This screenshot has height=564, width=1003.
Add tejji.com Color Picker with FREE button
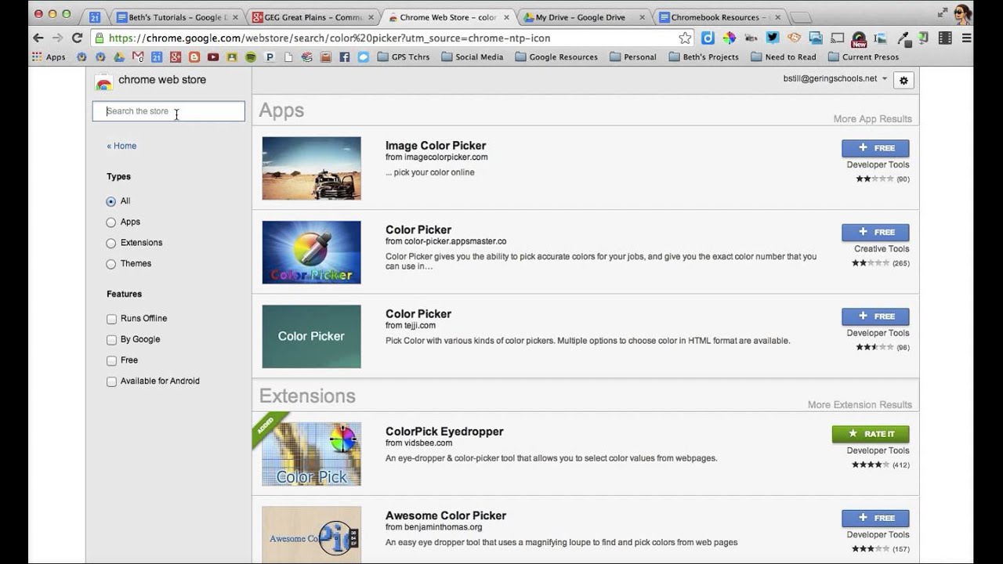[x=875, y=316]
